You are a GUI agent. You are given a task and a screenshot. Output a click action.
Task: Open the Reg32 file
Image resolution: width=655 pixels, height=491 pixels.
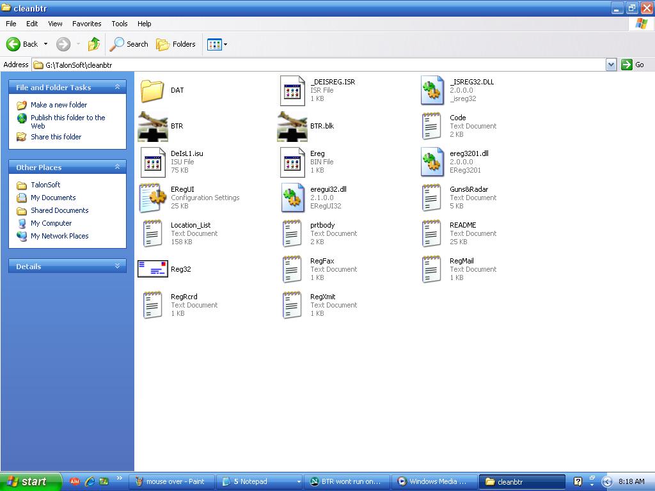tap(152, 269)
